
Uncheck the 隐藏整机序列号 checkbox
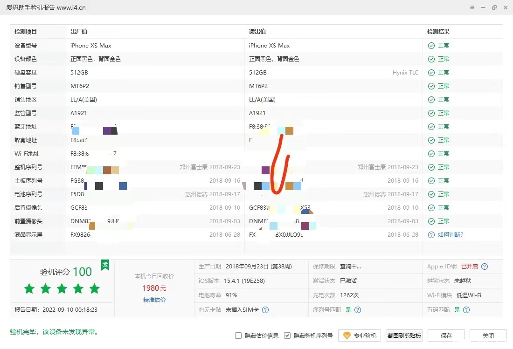coord(287,335)
